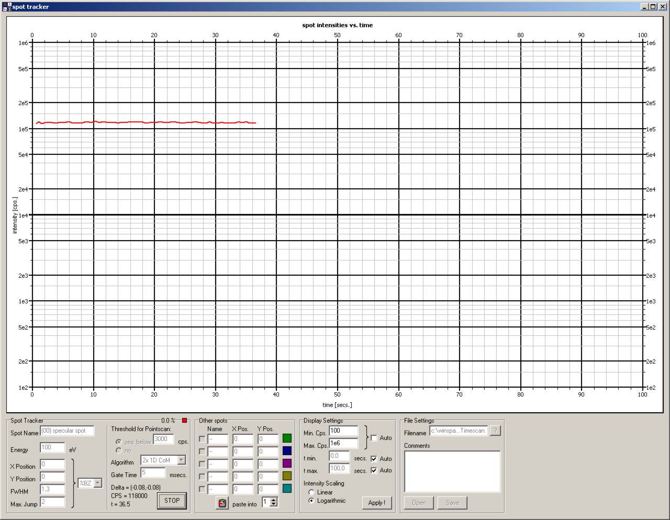This screenshot has width=670, height=520.
Task: Enable Auto for Min/Max Cps
Action: (374, 438)
